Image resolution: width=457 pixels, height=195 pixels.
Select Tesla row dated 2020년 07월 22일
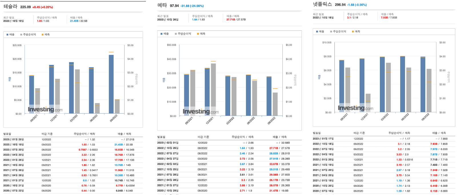pos(73,191)
